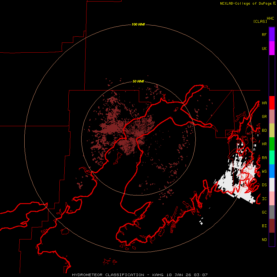Click the [CLAS] units label
The image size is (277, 277).
[x=260, y=21]
